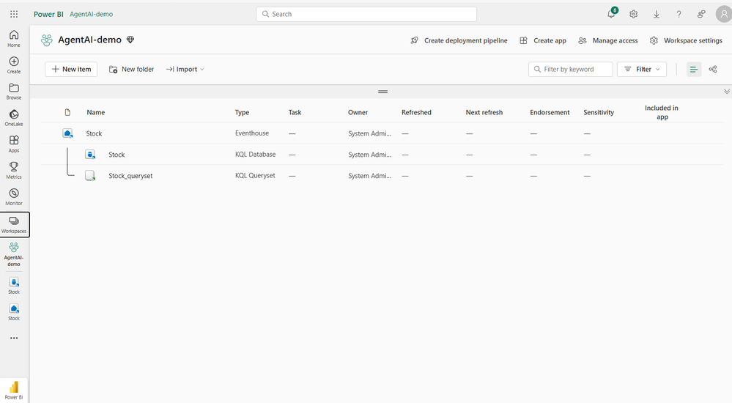
Task: Click the KQL Database type cell
Action: coord(256,154)
